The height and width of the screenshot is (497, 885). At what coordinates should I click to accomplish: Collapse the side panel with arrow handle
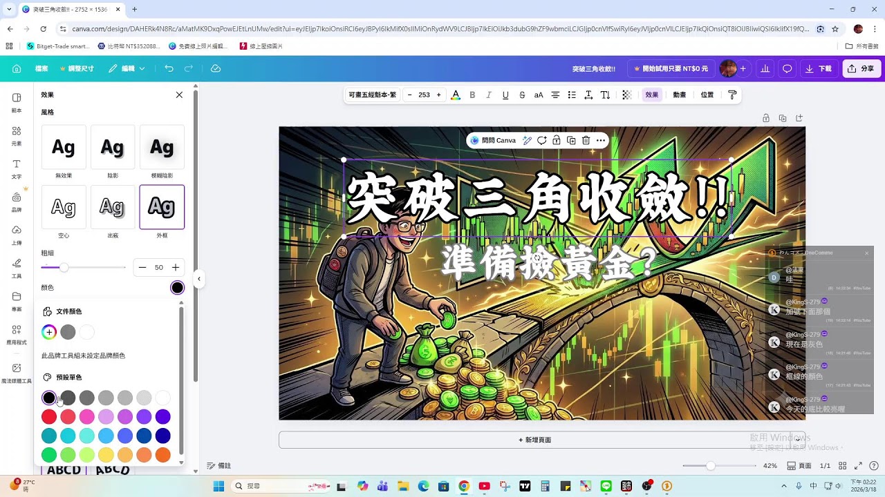pos(198,279)
